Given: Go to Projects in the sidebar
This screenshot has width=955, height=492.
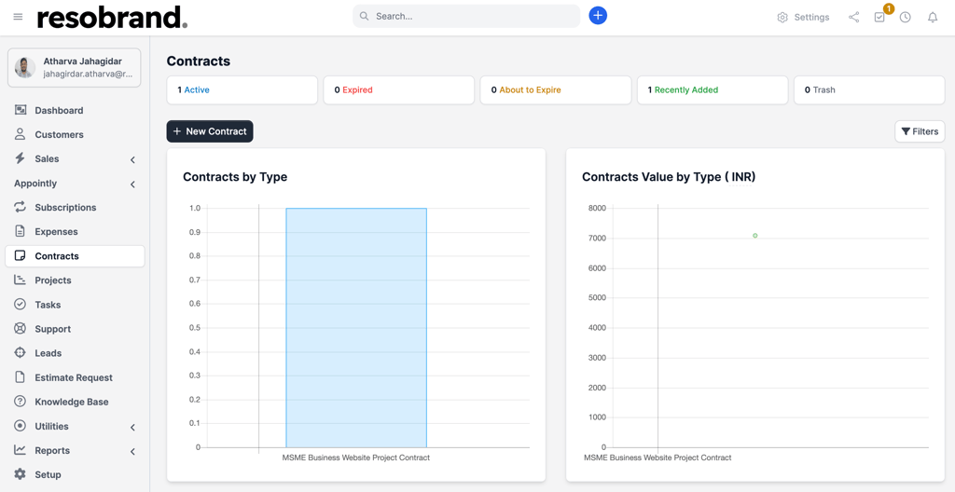Looking at the screenshot, I should pos(53,280).
